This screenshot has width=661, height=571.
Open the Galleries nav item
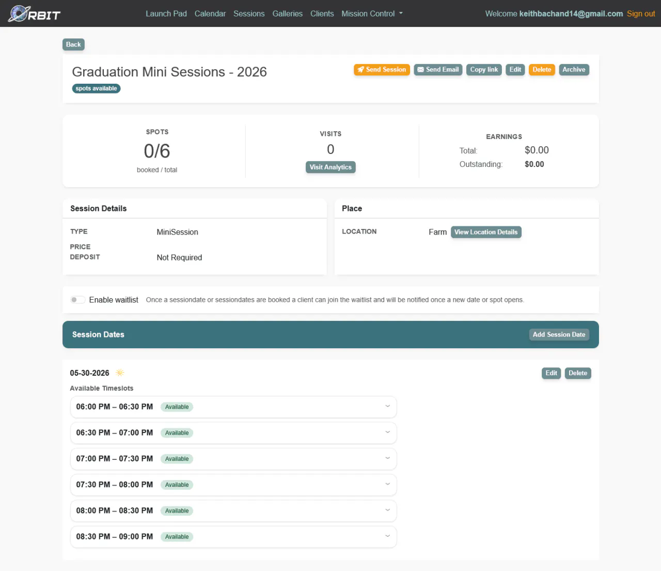click(x=288, y=13)
